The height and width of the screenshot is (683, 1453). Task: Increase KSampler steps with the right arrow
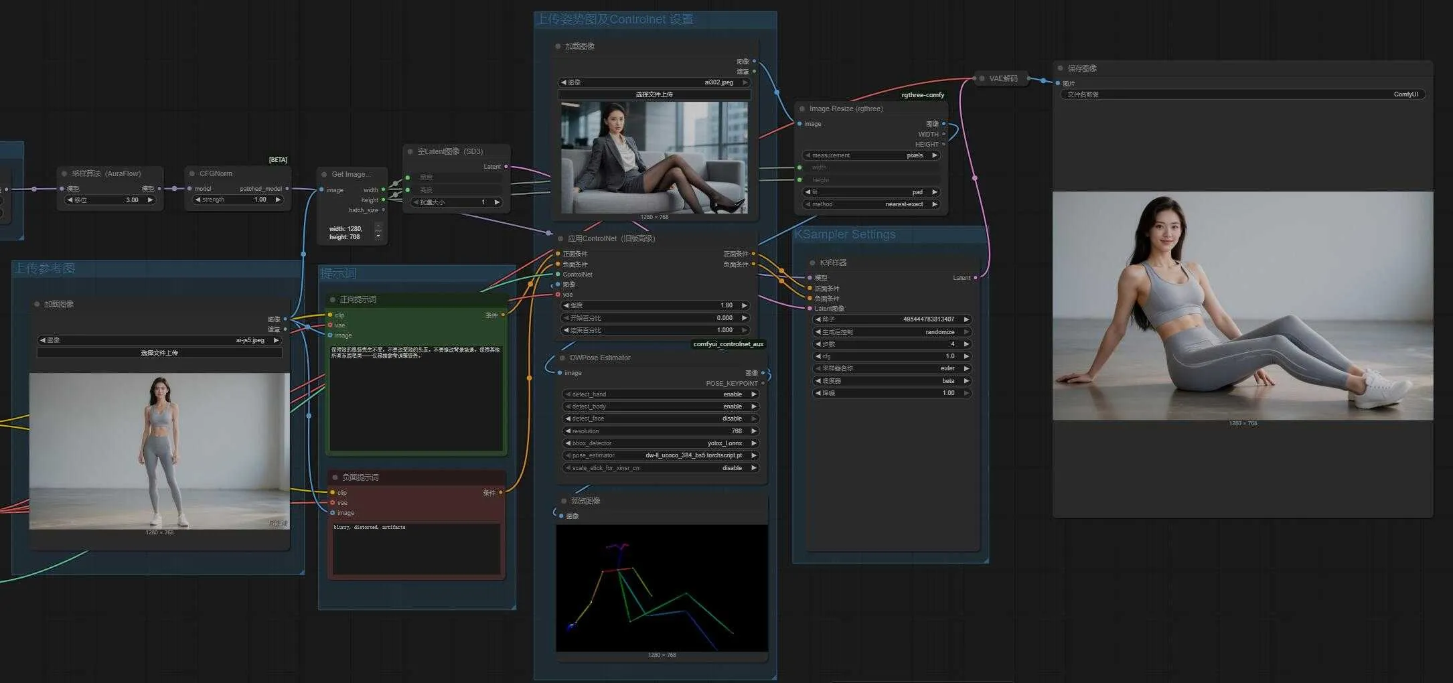[x=966, y=344]
